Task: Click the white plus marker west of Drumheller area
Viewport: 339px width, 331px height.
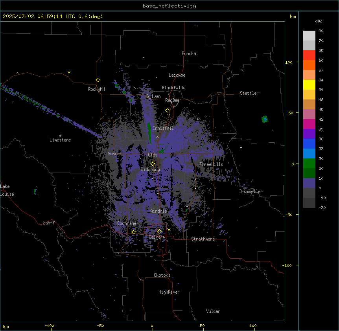Action: [241, 147]
